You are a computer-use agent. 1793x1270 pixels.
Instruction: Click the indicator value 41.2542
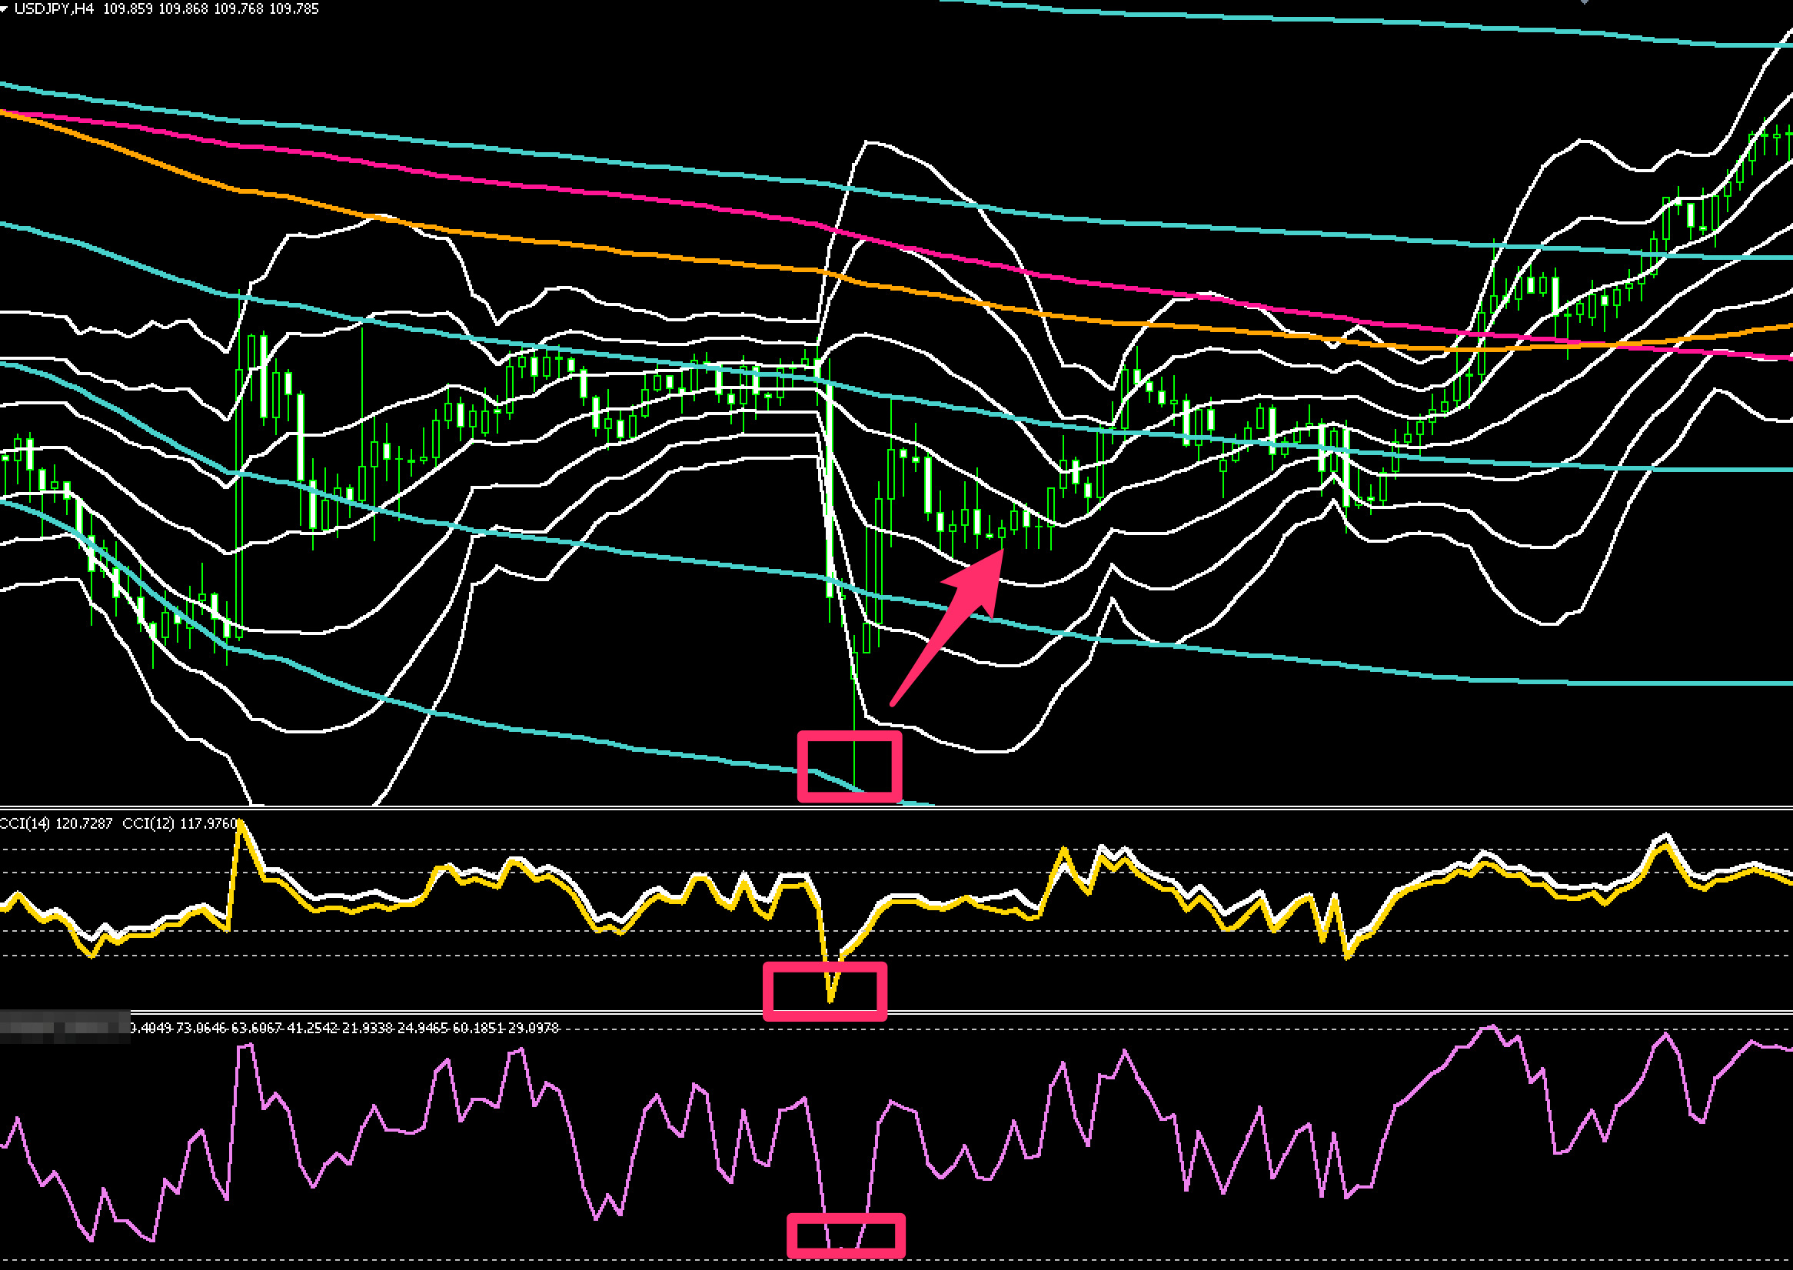(x=312, y=1028)
